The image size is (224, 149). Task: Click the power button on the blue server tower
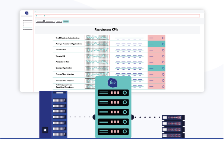tap(45, 130)
